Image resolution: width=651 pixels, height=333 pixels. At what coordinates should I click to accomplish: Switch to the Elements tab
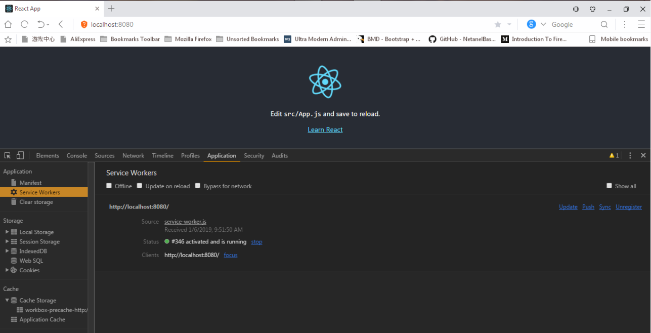[x=48, y=155]
